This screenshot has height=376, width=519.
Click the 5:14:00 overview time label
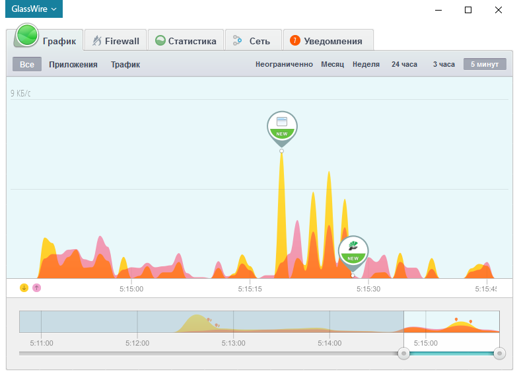[x=329, y=343]
